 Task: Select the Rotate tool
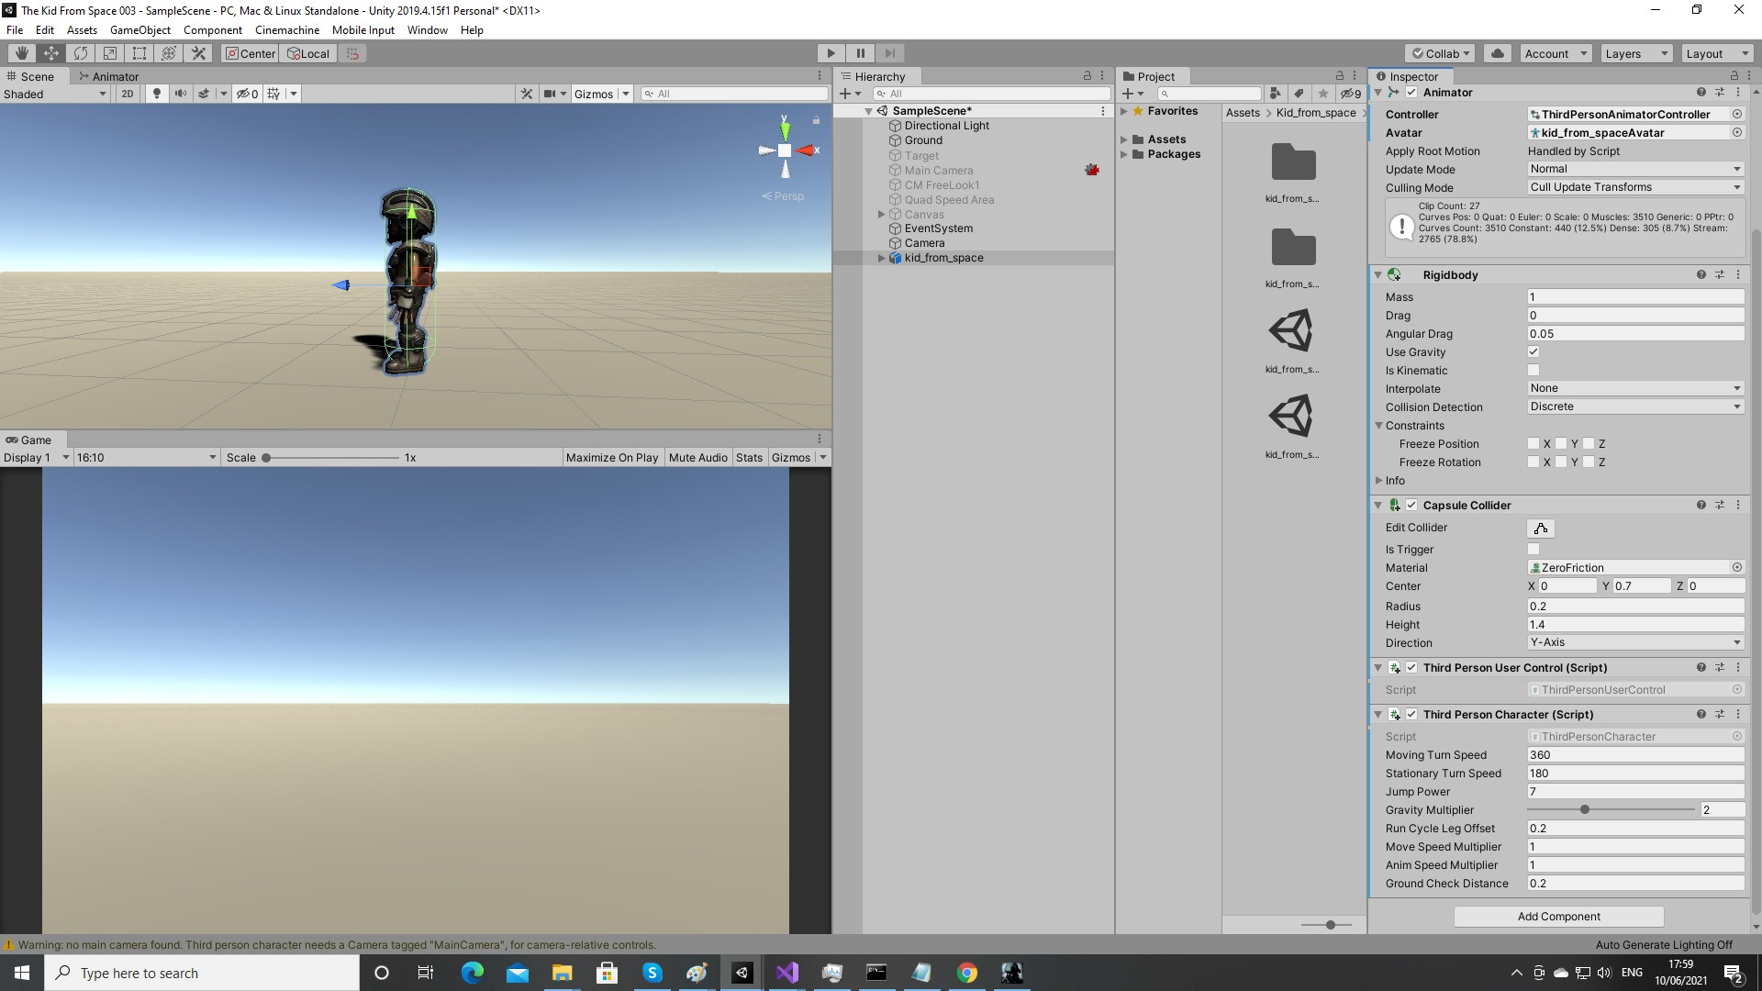tap(81, 53)
